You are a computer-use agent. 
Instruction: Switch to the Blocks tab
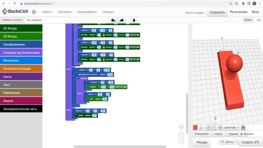pos(248,20)
